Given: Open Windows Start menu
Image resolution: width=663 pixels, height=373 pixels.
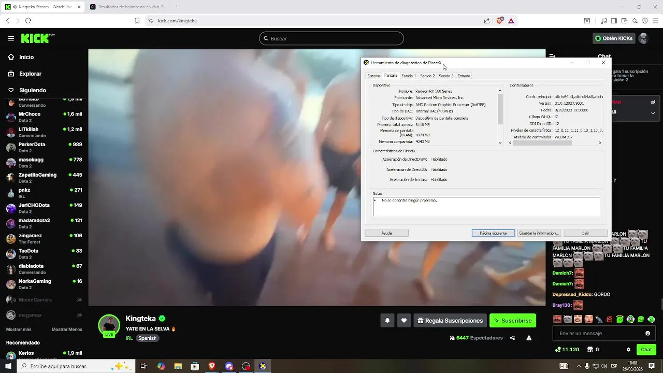Looking at the screenshot, I should pyautogui.click(x=8, y=366).
